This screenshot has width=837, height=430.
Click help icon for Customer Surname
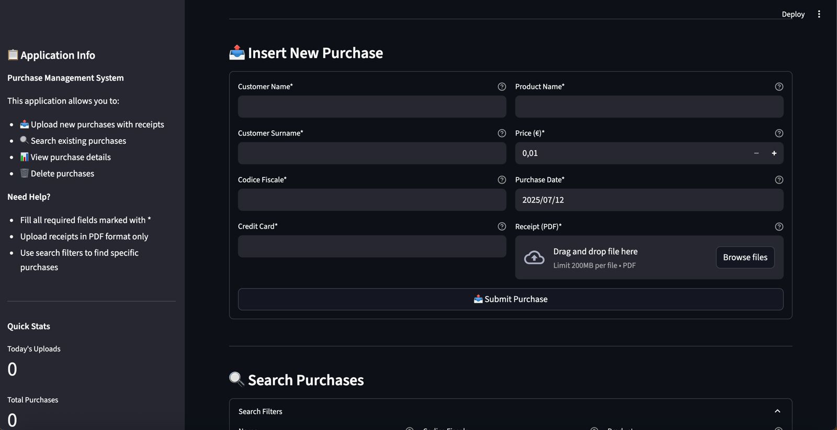tap(502, 133)
